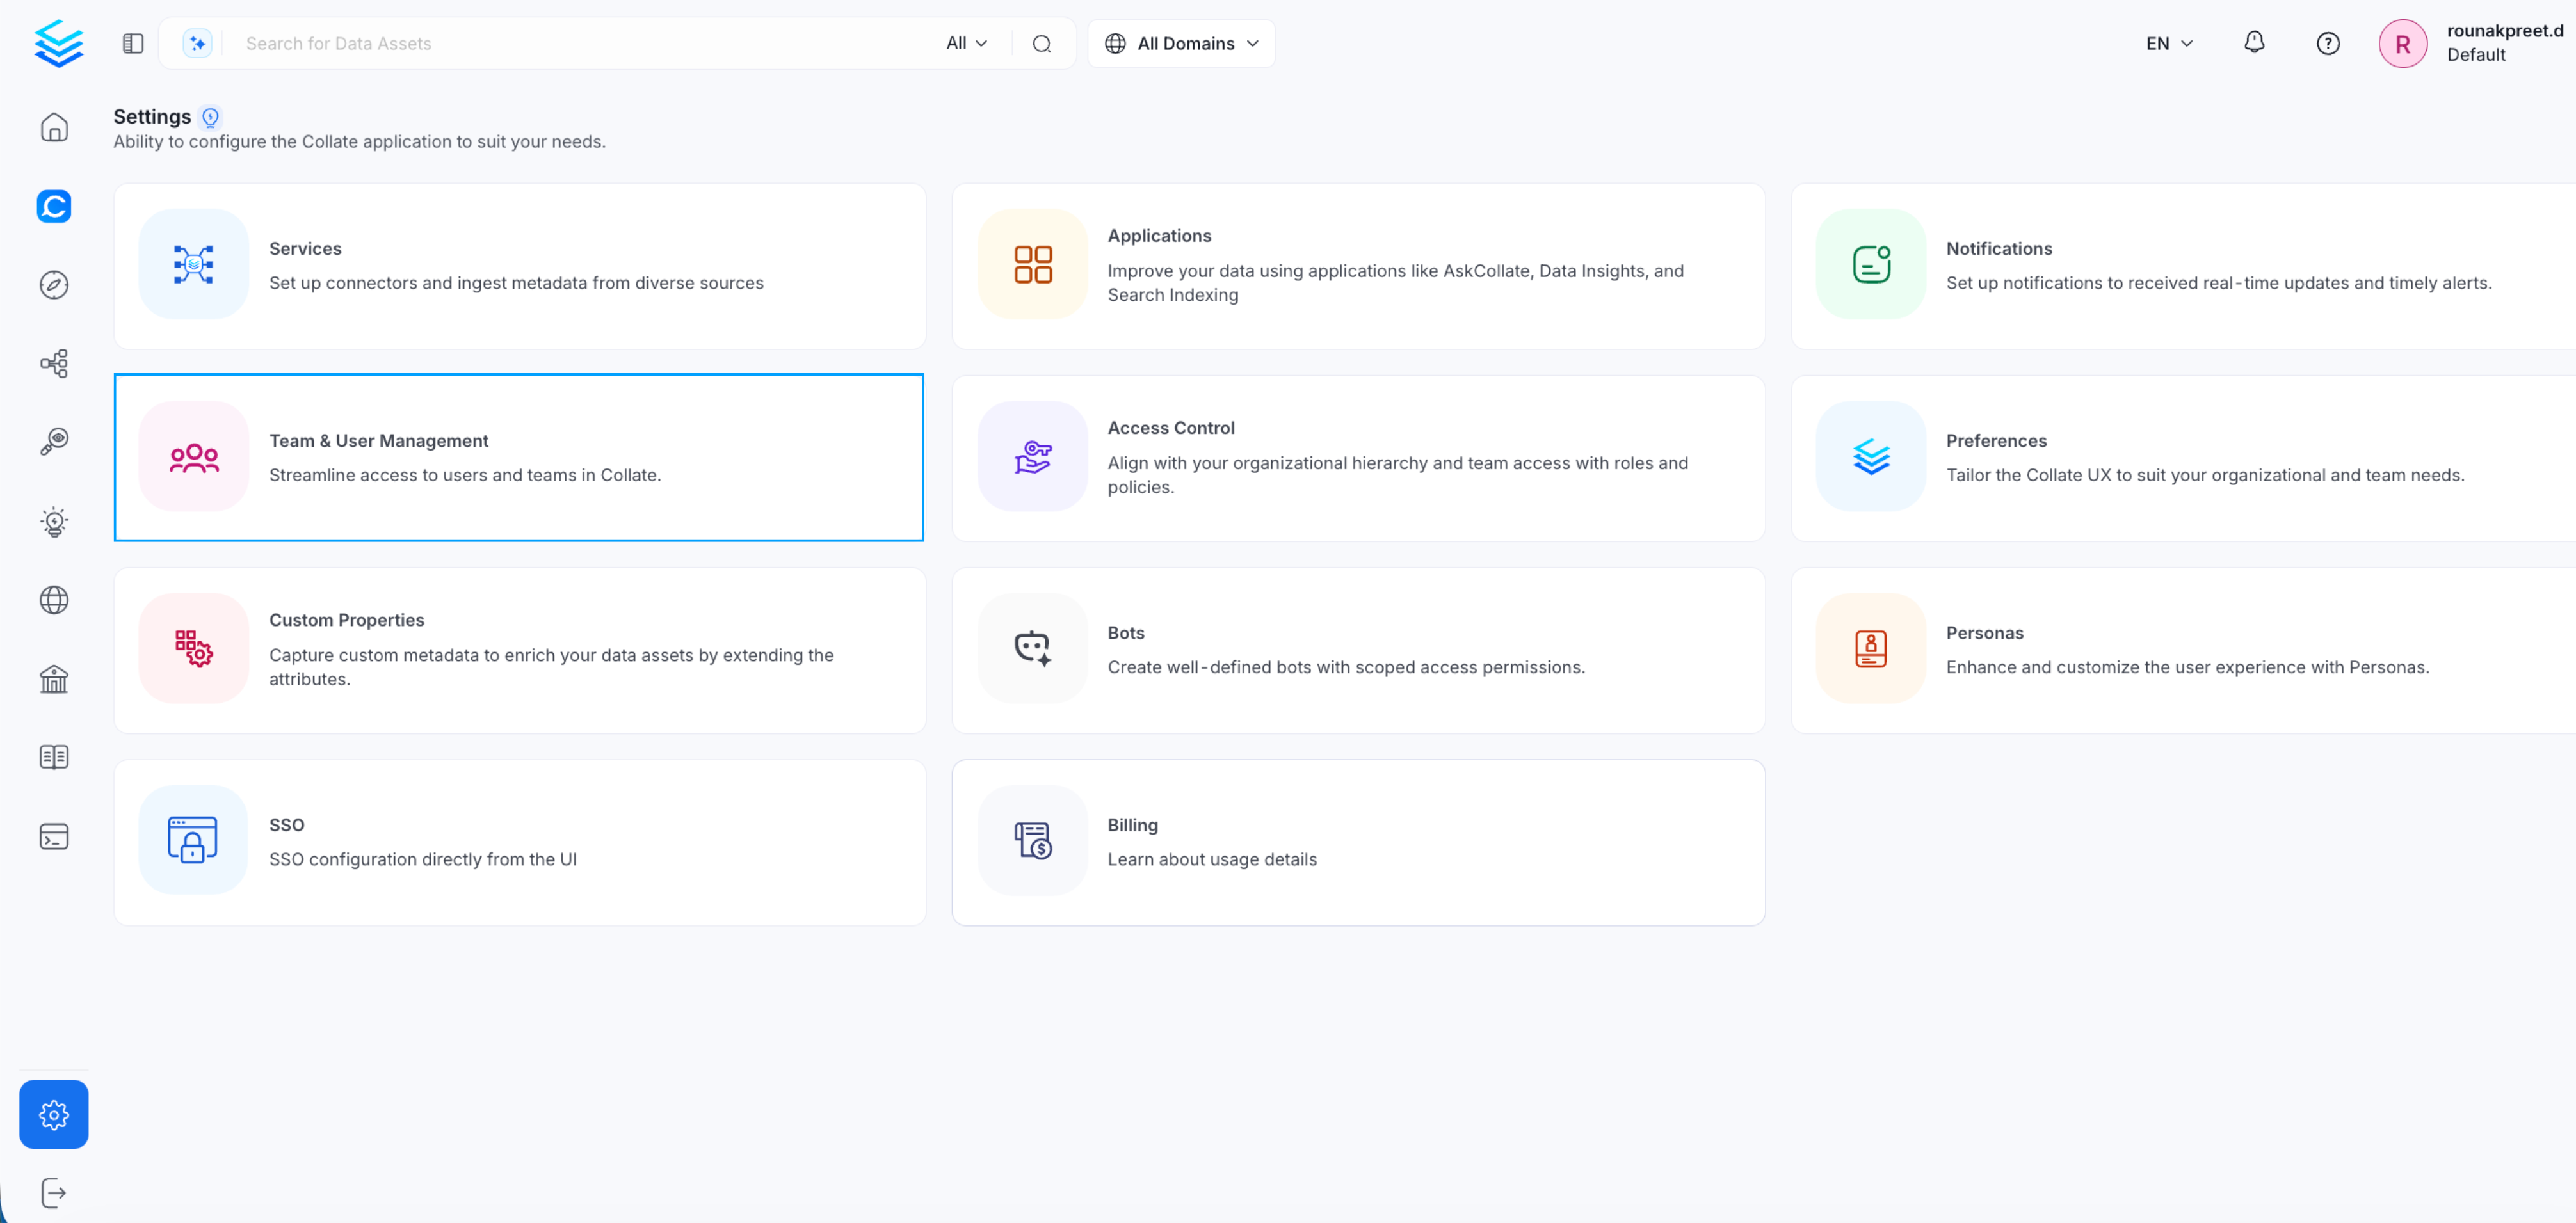Click the notification bell icon
Viewport: 2576px width, 1223px height.
[x=2254, y=43]
